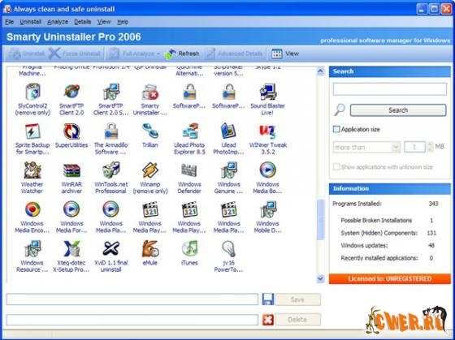The height and width of the screenshot is (340, 455).
Task: Click the Refresh toolbar icon
Action: click(x=170, y=54)
